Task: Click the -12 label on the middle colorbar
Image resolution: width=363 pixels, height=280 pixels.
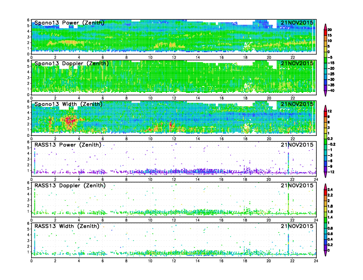Action: pyautogui.click(x=331, y=172)
